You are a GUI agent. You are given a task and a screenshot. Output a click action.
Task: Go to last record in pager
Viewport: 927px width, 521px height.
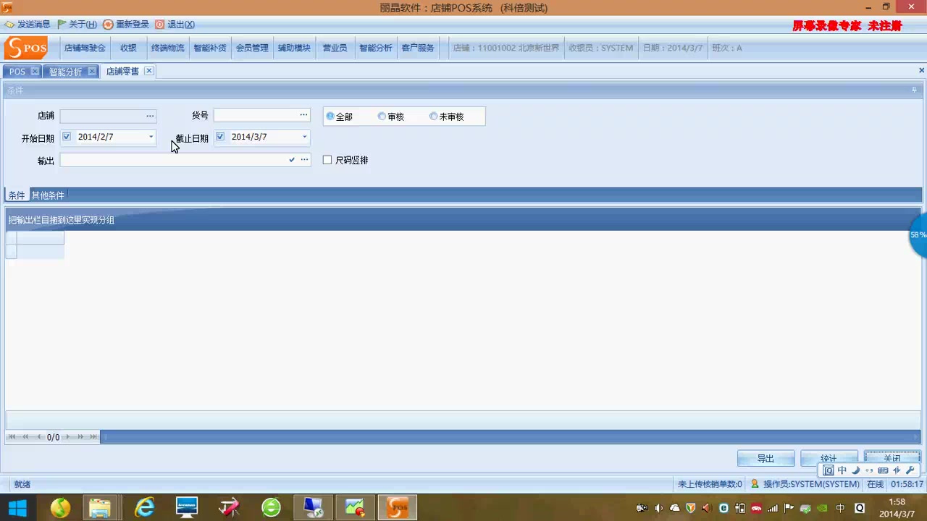93,437
